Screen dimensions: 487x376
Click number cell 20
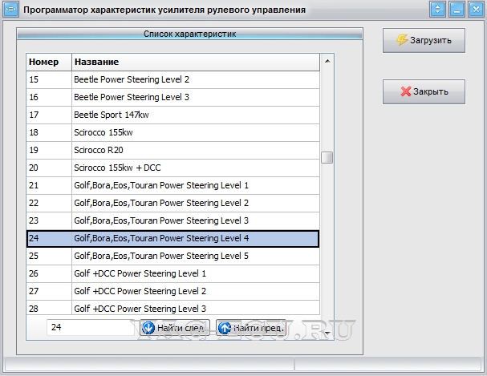(x=49, y=168)
